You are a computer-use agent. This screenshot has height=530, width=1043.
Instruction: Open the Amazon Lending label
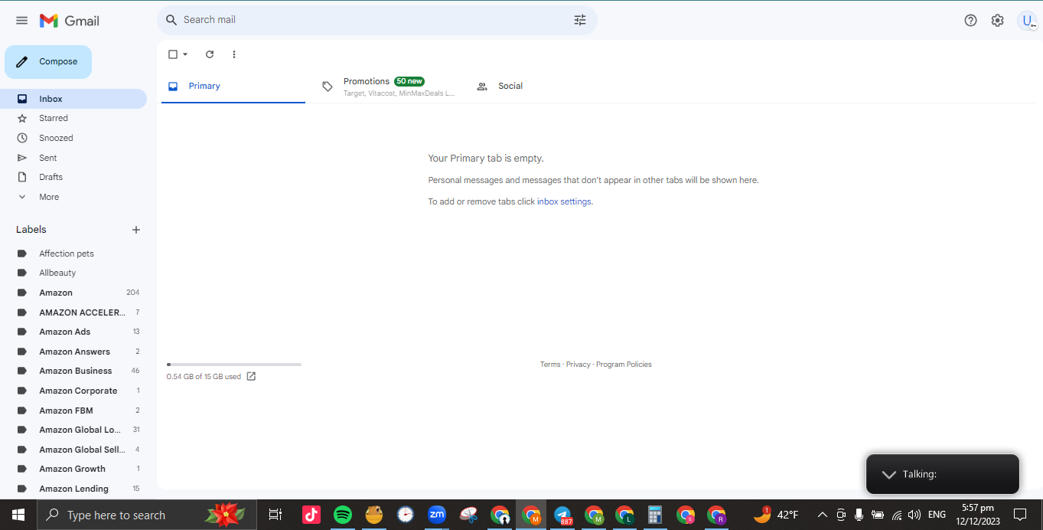pyautogui.click(x=73, y=489)
